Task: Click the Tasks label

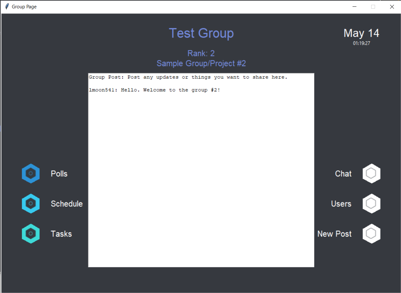Action: (x=61, y=234)
